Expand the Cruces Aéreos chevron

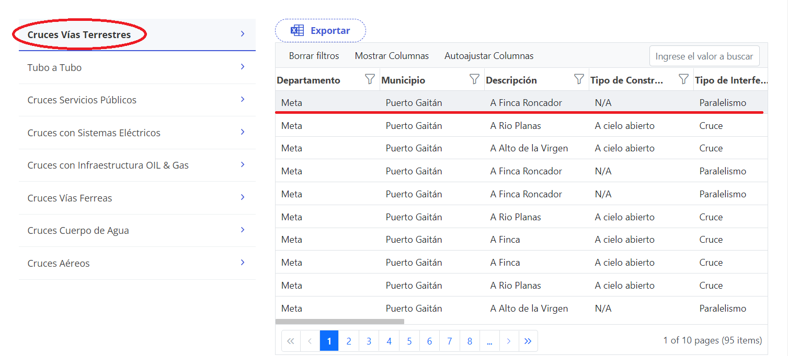click(243, 263)
